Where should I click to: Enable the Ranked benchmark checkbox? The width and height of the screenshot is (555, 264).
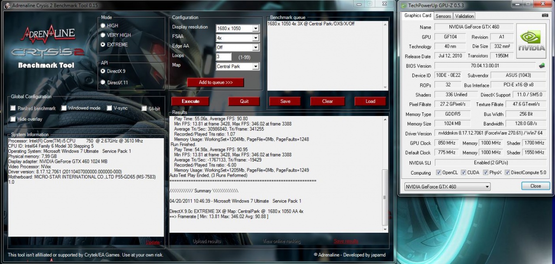(13, 108)
